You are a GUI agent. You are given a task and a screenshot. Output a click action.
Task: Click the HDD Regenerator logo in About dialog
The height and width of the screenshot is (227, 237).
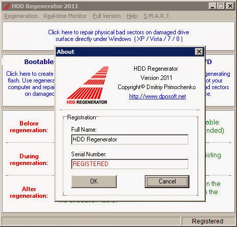[x=87, y=85]
